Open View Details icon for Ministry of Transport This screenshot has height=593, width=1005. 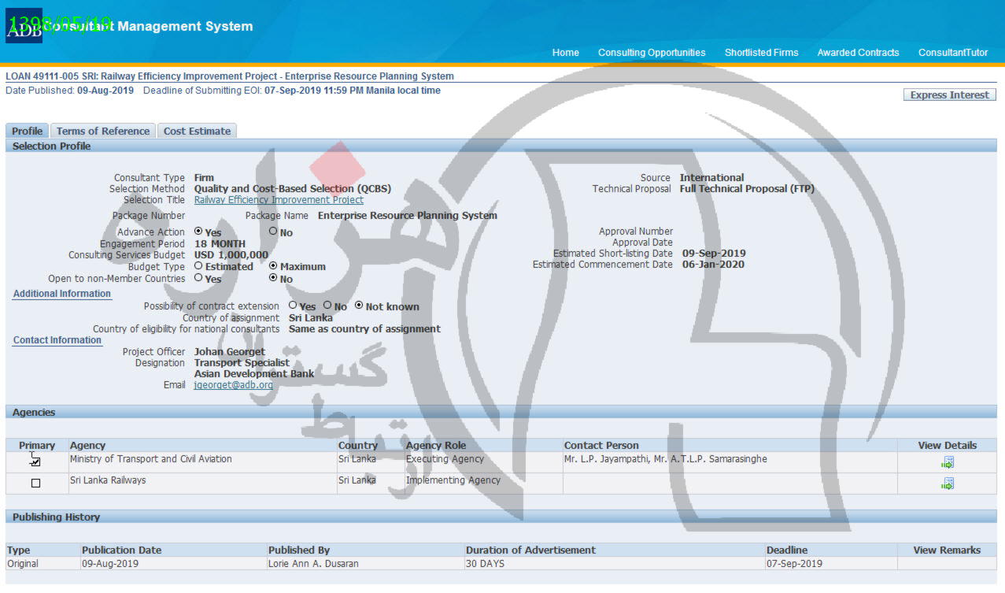coord(947,462)
